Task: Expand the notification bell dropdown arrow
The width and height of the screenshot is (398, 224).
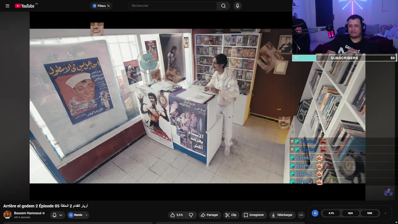Action: pos(61,215)
